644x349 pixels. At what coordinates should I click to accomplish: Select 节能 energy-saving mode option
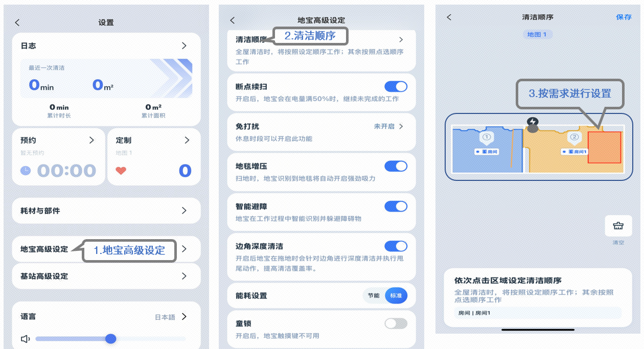coord(374,296)
